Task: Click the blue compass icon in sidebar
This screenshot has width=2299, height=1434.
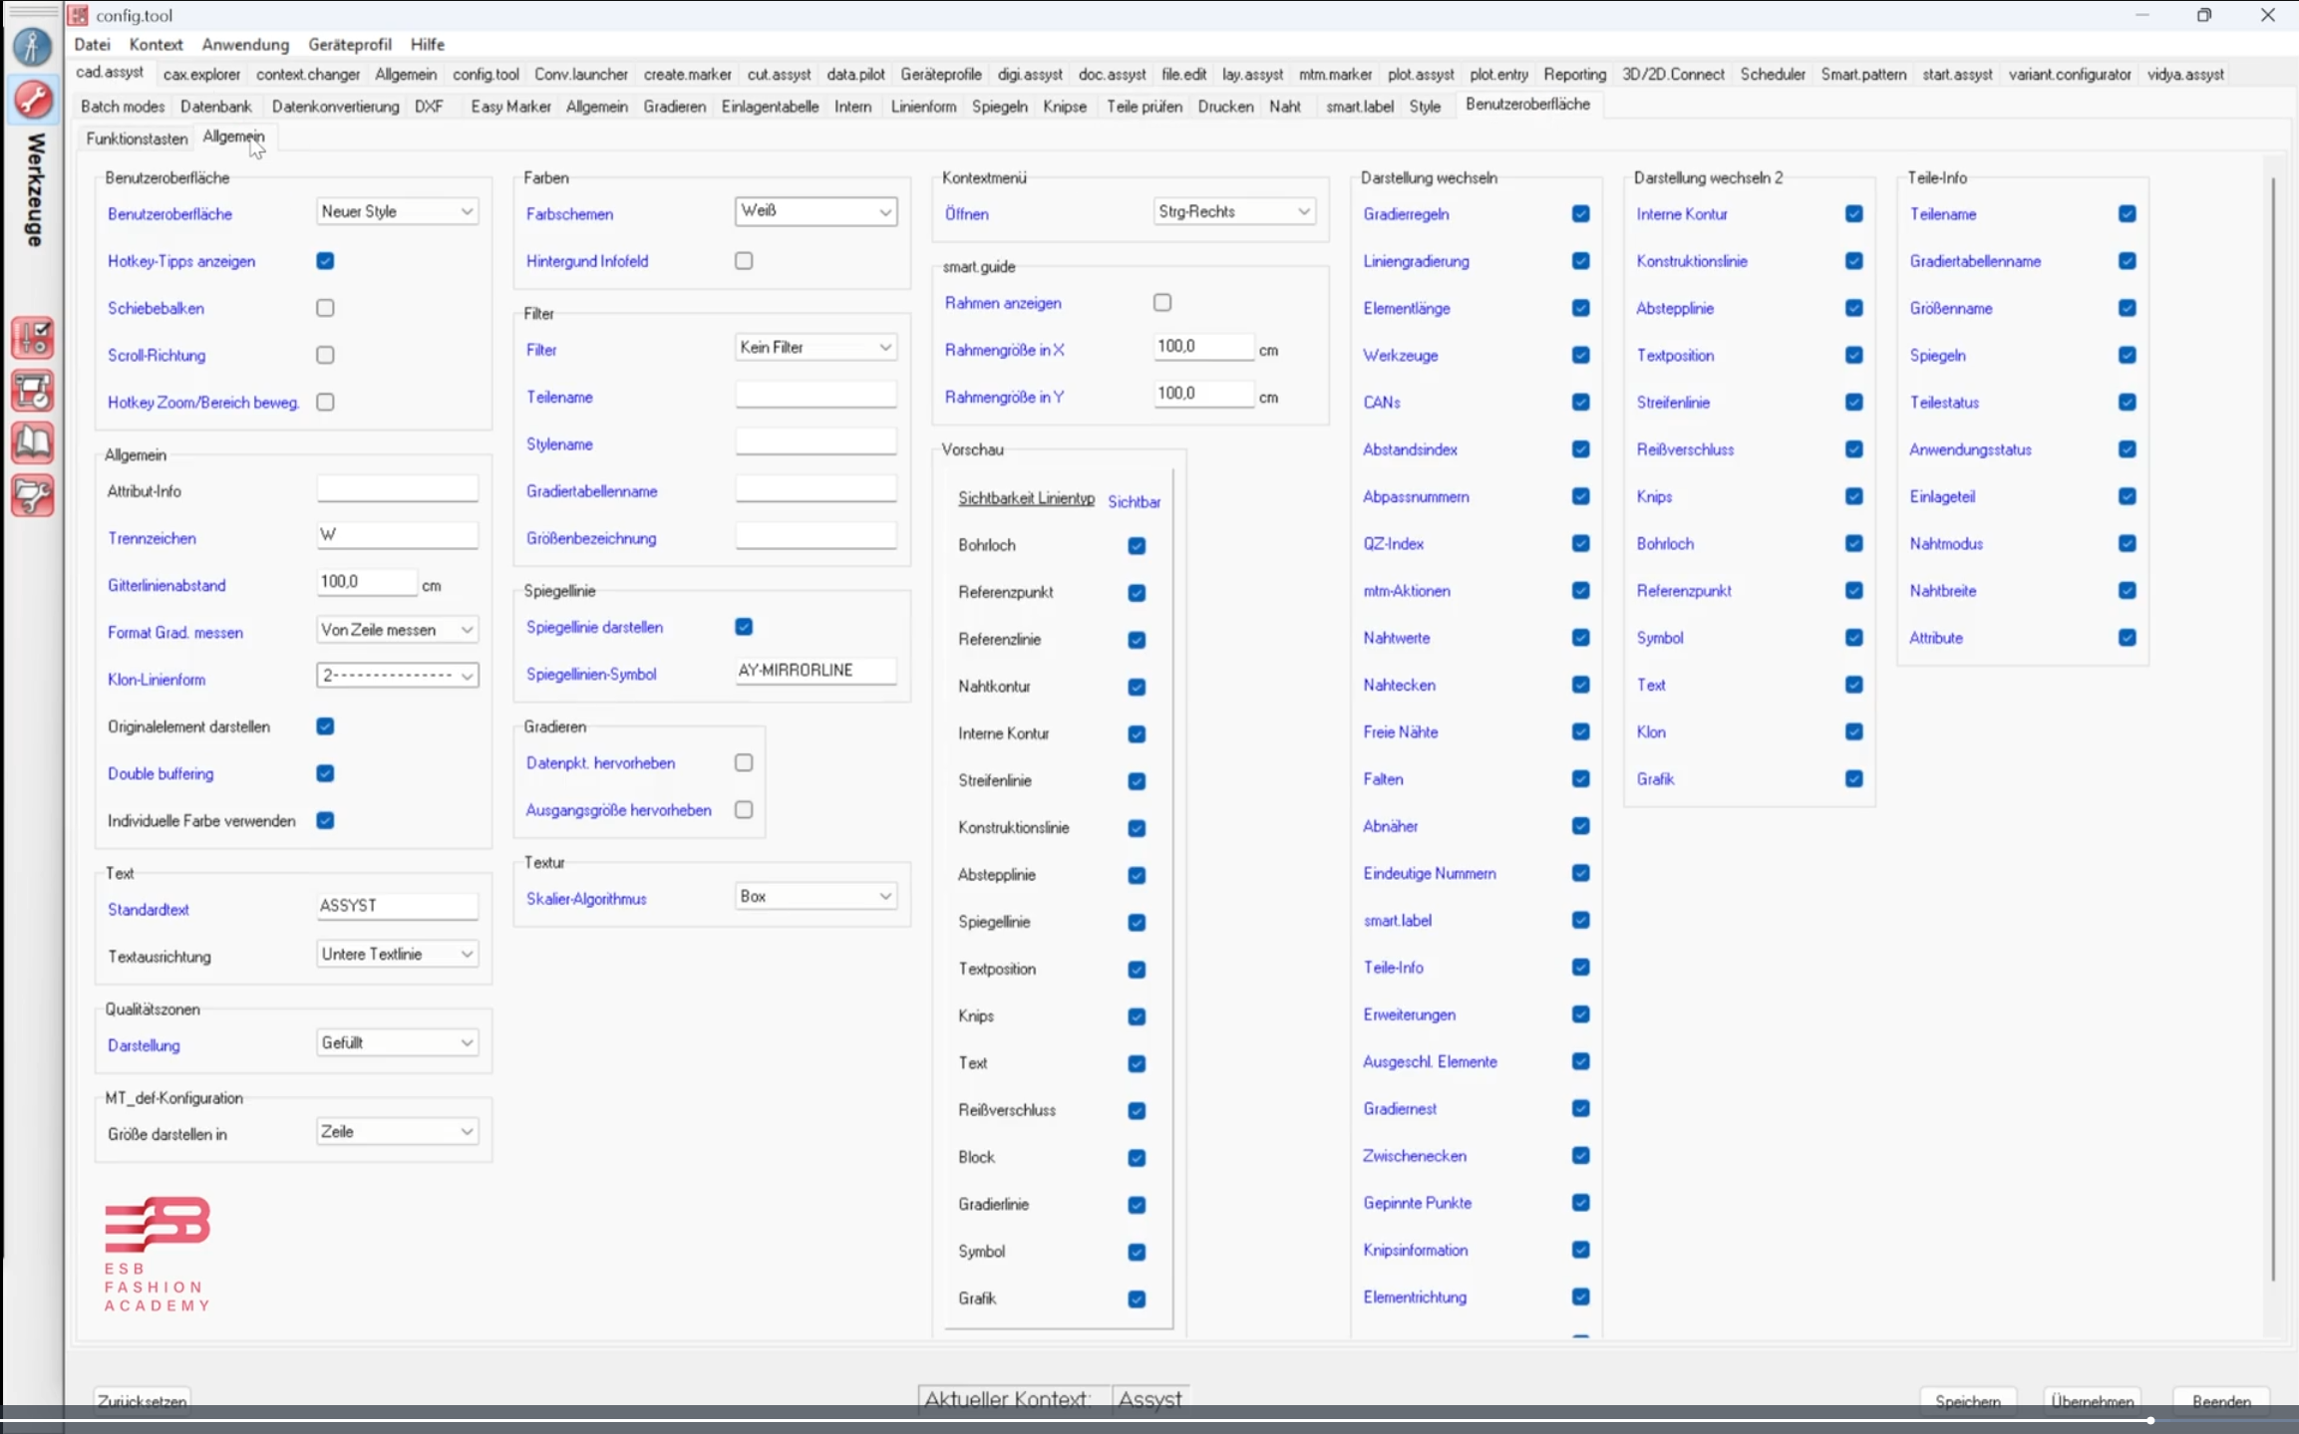Action: pyautogui.click(x=32, y=46)
